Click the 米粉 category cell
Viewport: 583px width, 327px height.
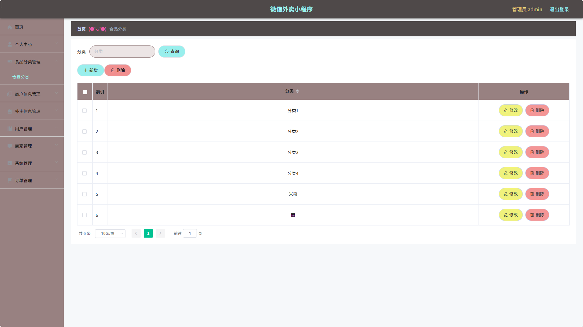[293, 194]
